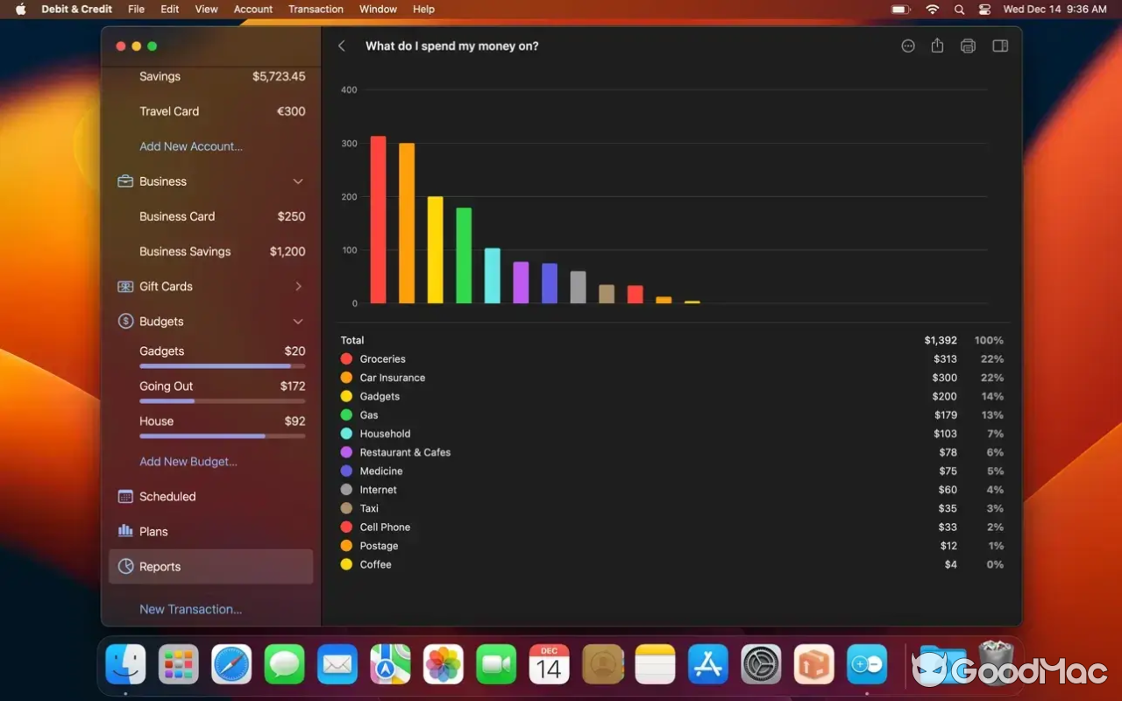Screen dimensions: 1122x701
Task: Click Add New Account in sidebar
Action: point(190,146)
